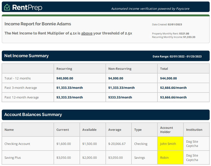Select the Checking Account row name
The width and height of the screenshot is (211, 166).
click(x=17, y=144)
